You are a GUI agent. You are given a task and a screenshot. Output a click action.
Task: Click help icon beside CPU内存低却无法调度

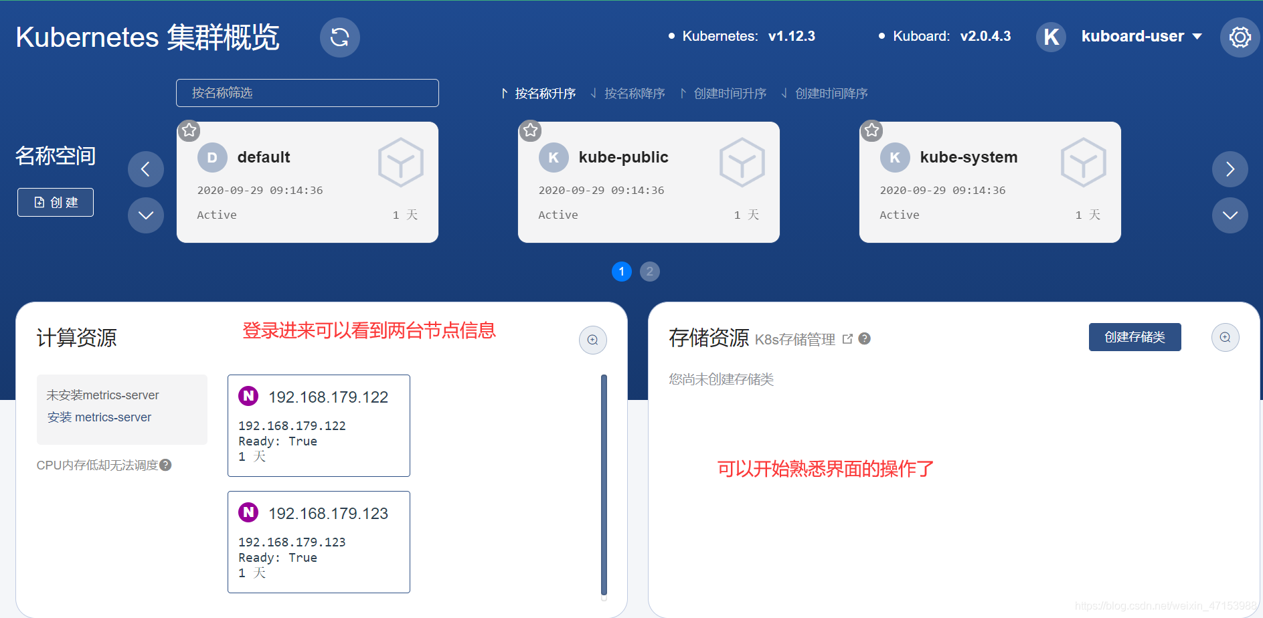[166, 465]
